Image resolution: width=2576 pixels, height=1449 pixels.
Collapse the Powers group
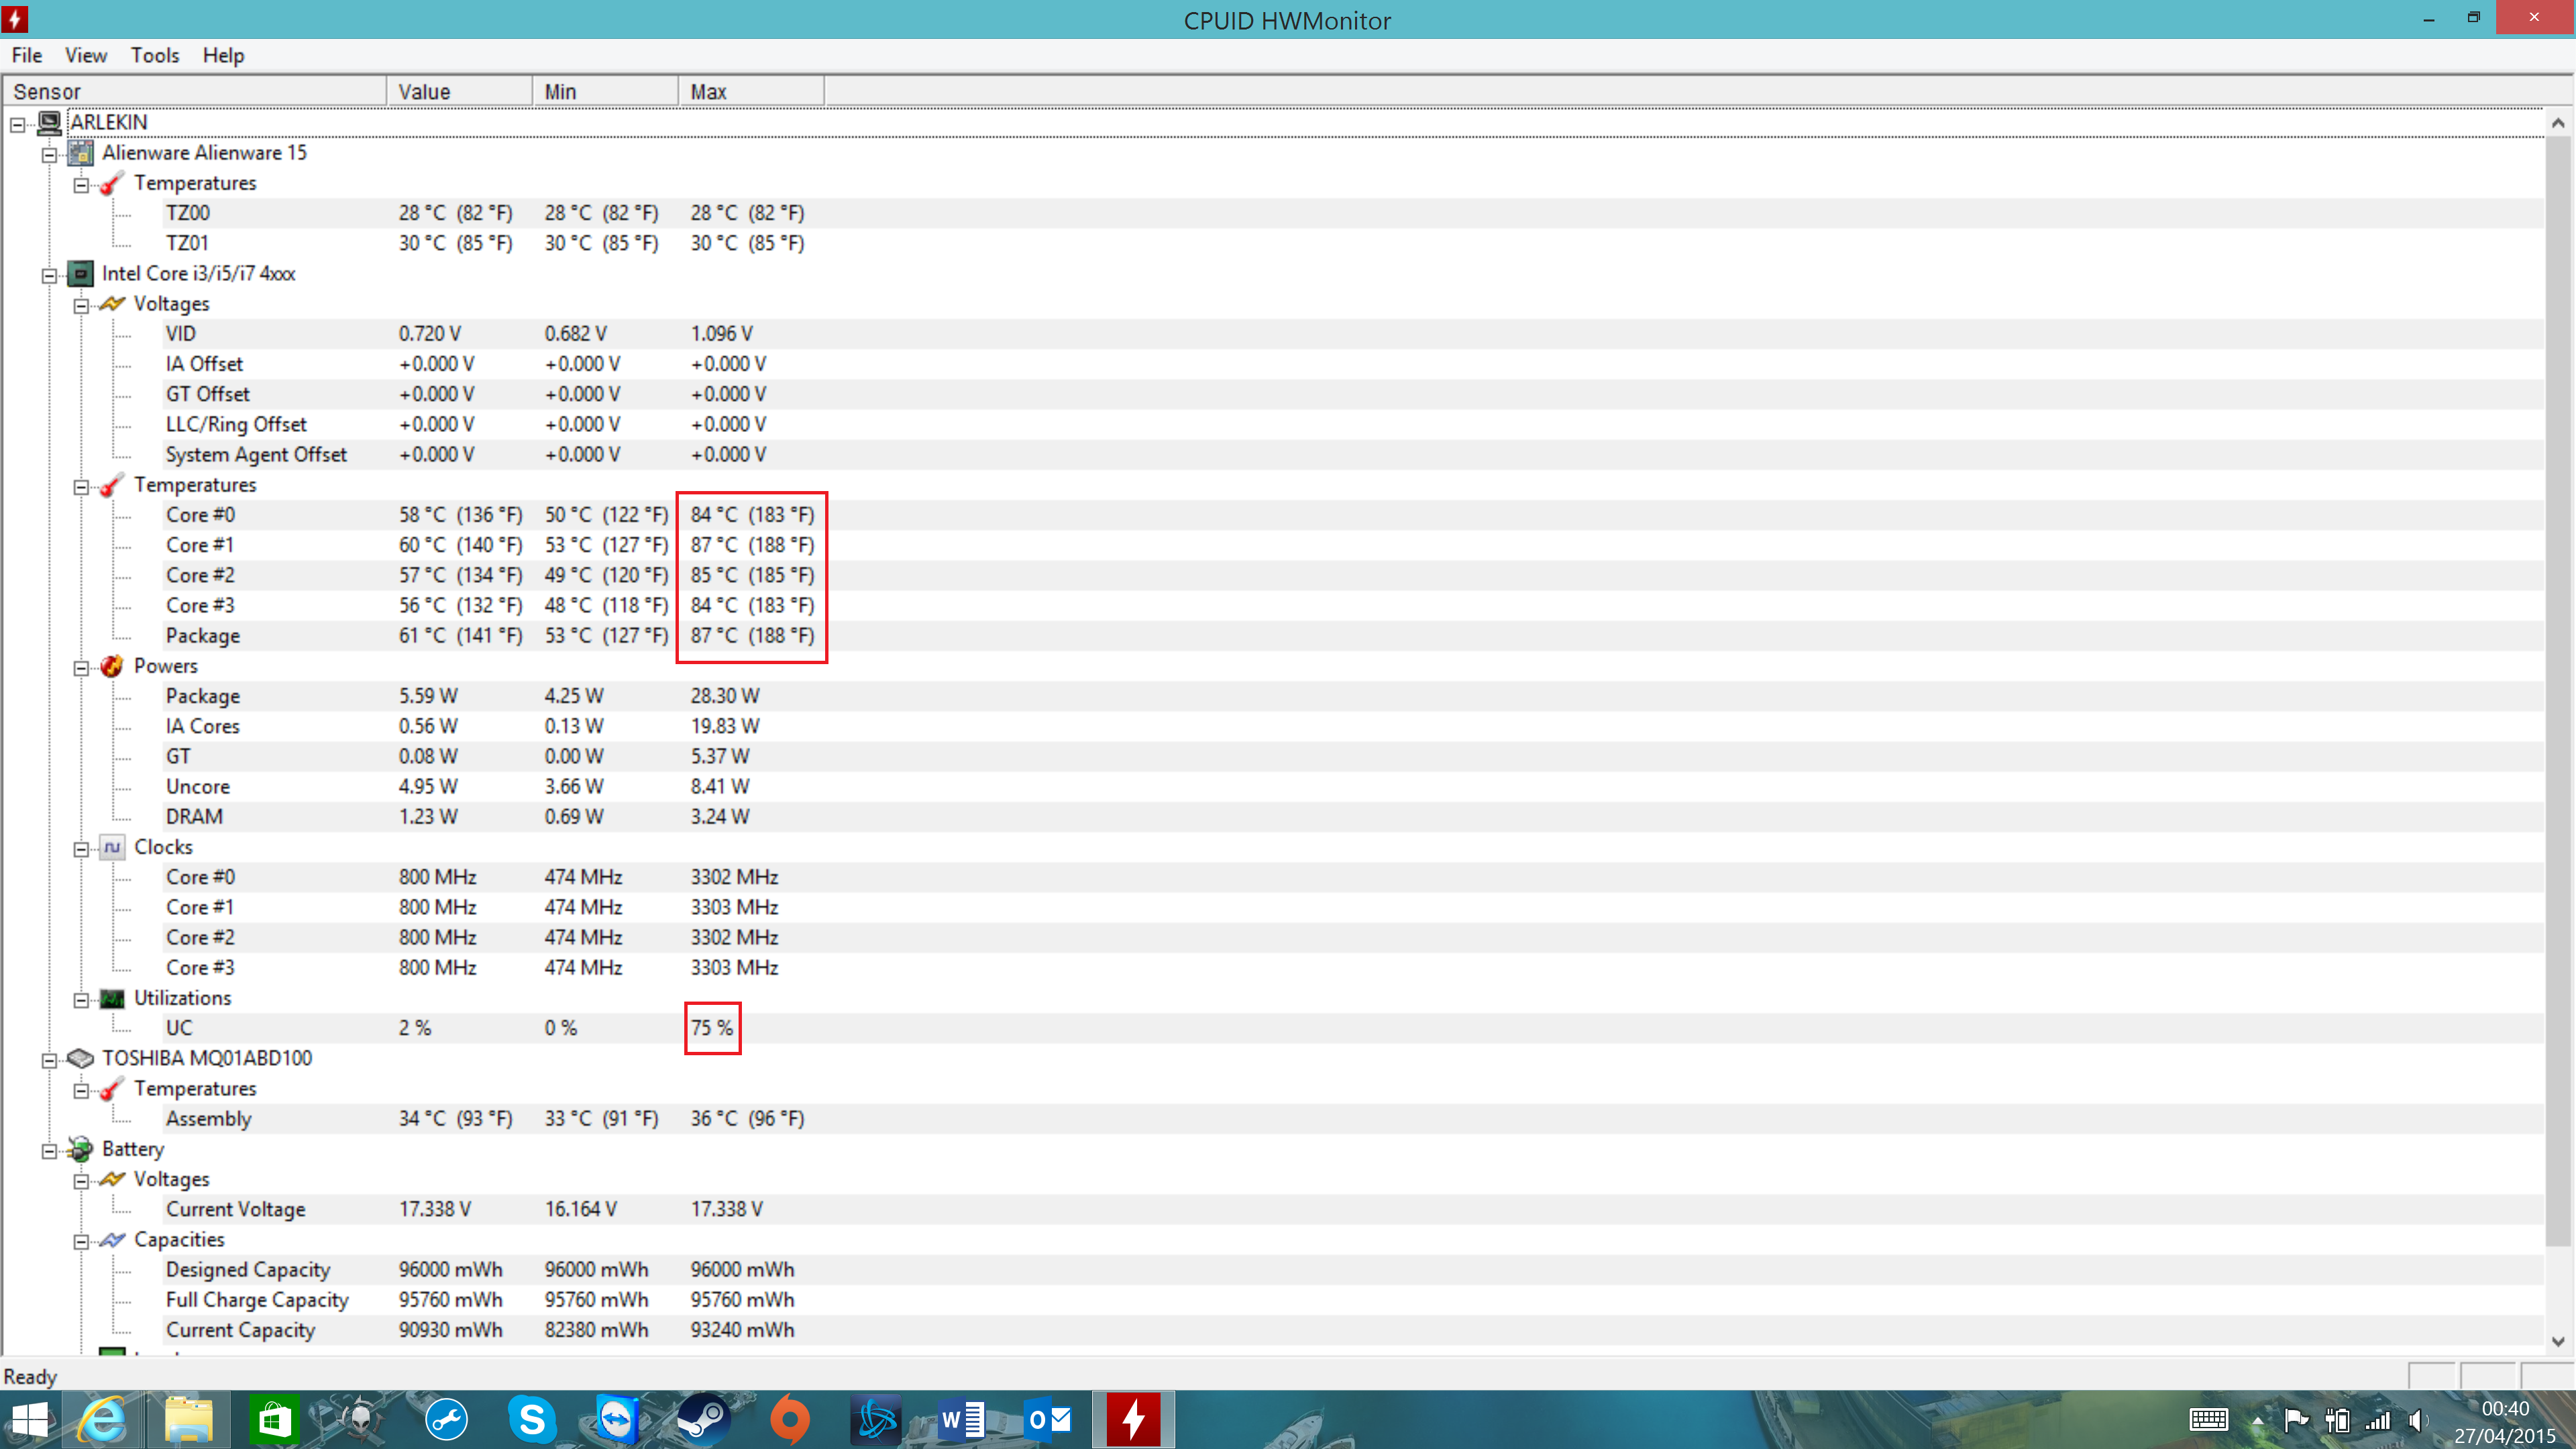coord(81,667)
